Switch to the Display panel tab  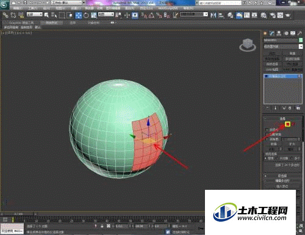pos(293,33)
